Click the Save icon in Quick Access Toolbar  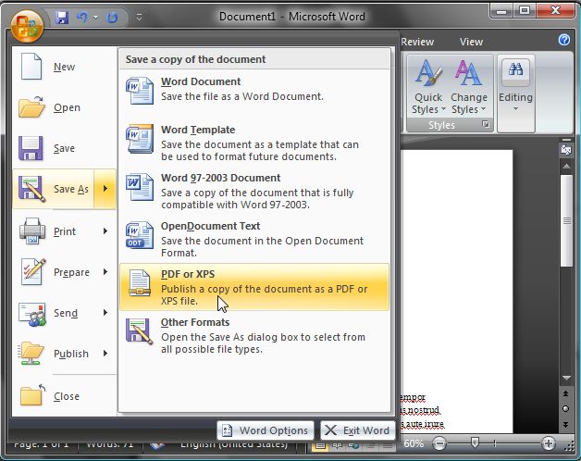coord(61,18)
